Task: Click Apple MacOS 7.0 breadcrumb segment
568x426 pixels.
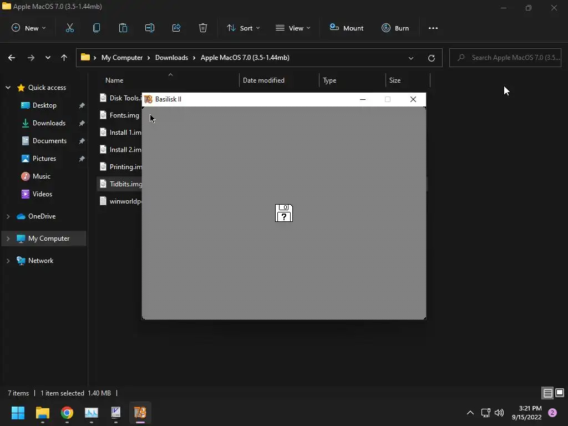Action: [245, 58]
